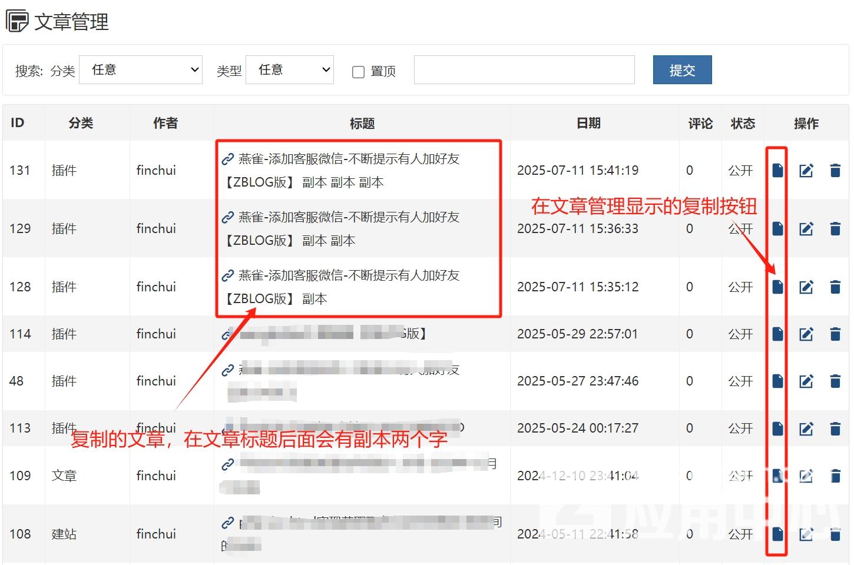Viewport: 854px width, 565px height.
Task: Click the link icon of article 131
Action: coord(228,159)
